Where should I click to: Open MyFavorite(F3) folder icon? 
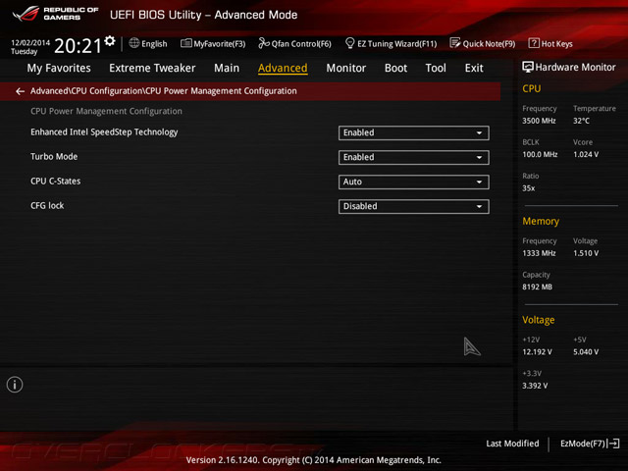point(185,43)
